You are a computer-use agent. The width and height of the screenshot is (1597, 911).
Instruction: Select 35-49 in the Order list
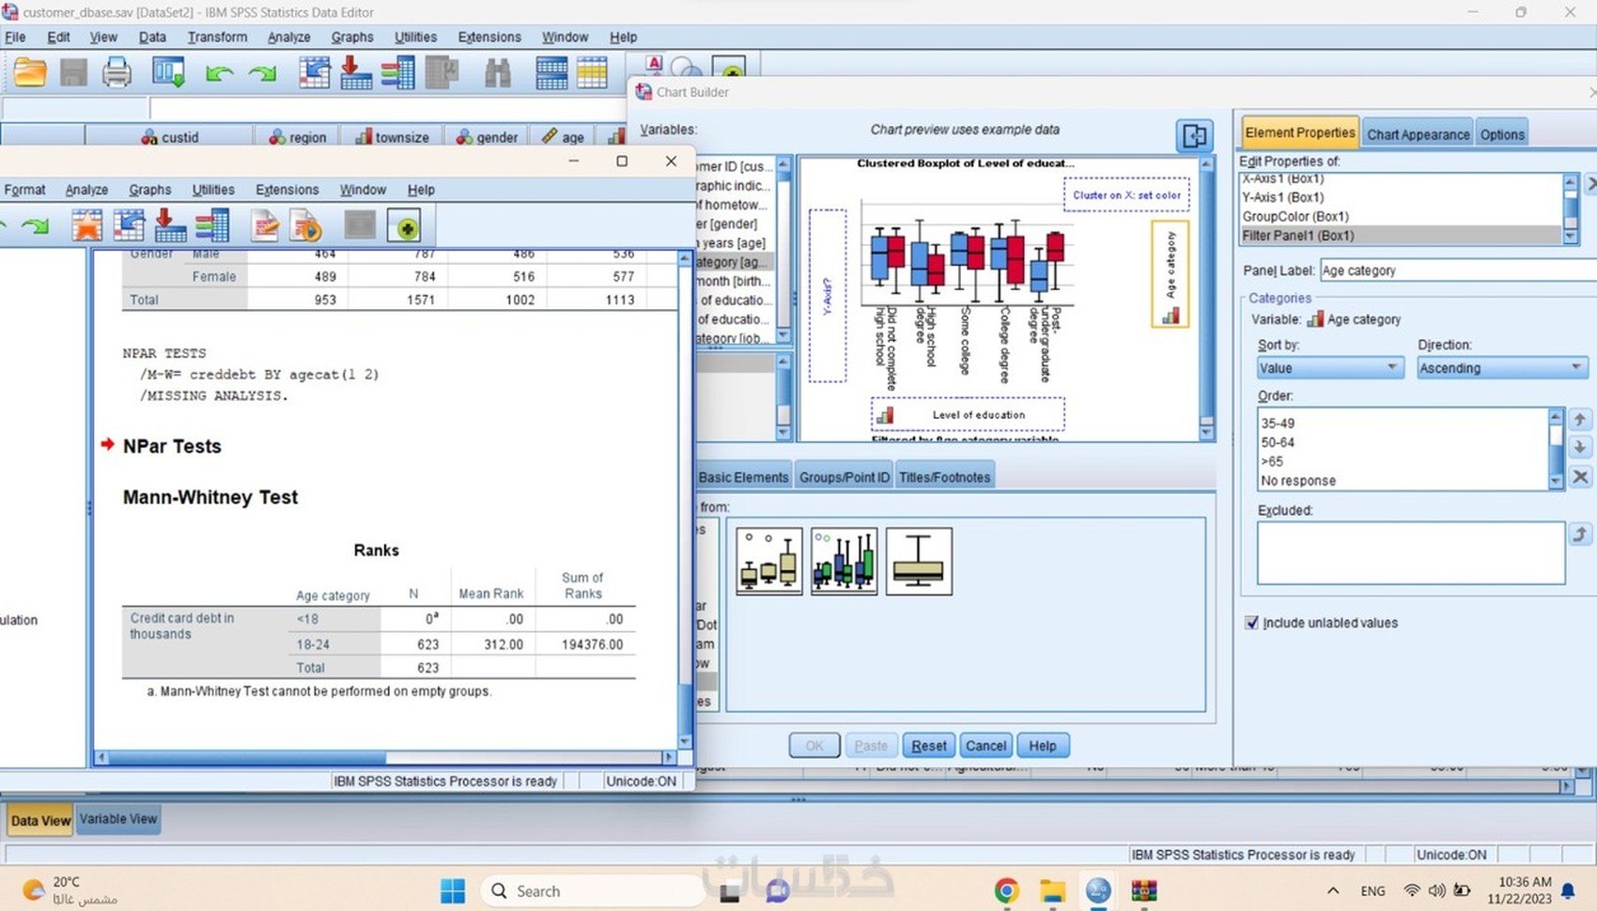tap(1404, 424)
